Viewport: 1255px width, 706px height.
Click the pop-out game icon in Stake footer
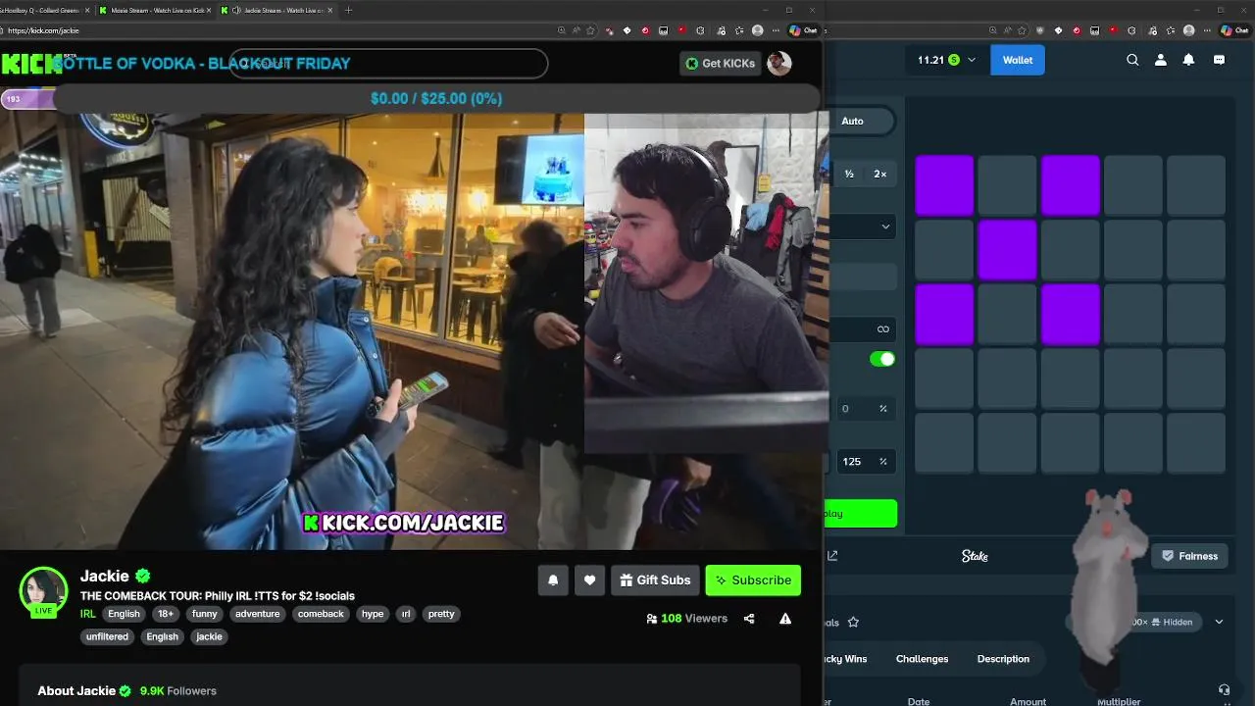(832, 556)
